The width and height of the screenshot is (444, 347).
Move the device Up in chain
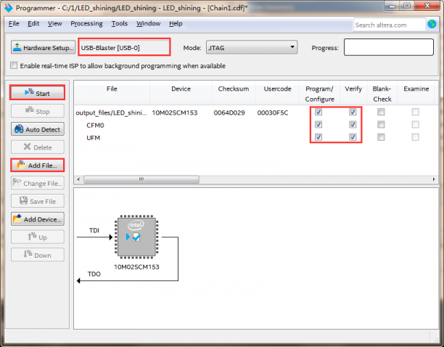(x=38, y=237)
